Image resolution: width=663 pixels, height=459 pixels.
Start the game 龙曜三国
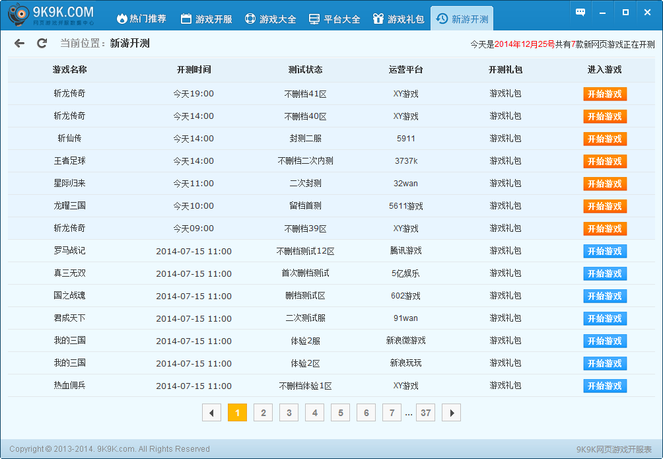coord(605,206)
